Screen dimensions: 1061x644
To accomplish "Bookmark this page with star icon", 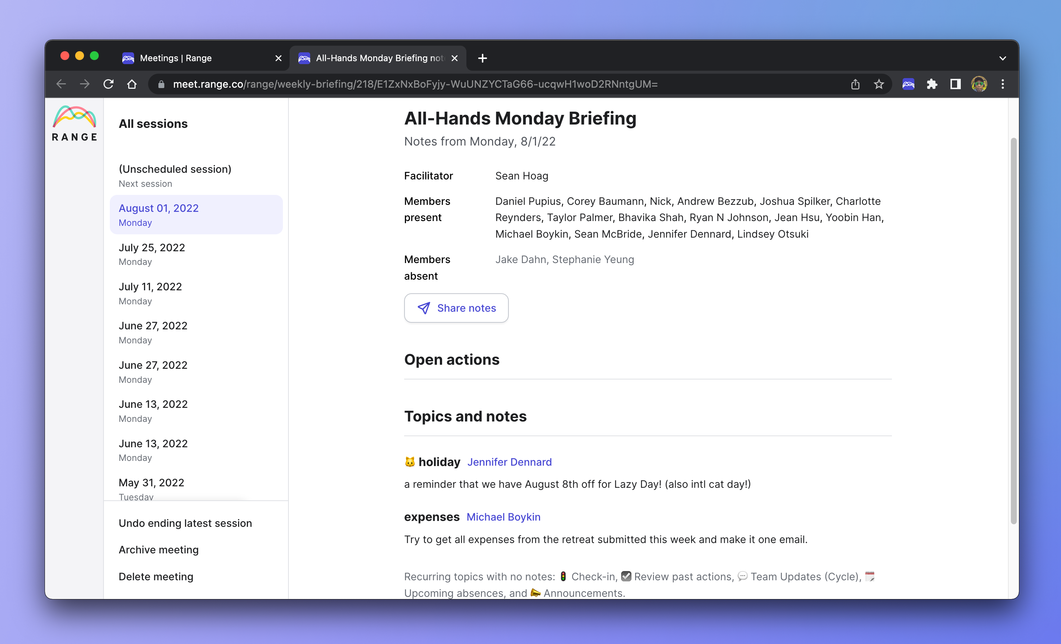I will pyautogui.click(x=879, y=84).
